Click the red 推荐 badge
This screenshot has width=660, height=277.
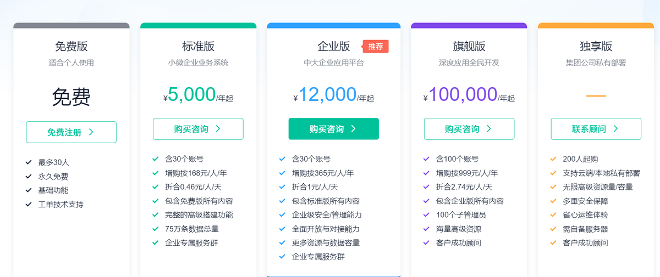tap(376, 47)
